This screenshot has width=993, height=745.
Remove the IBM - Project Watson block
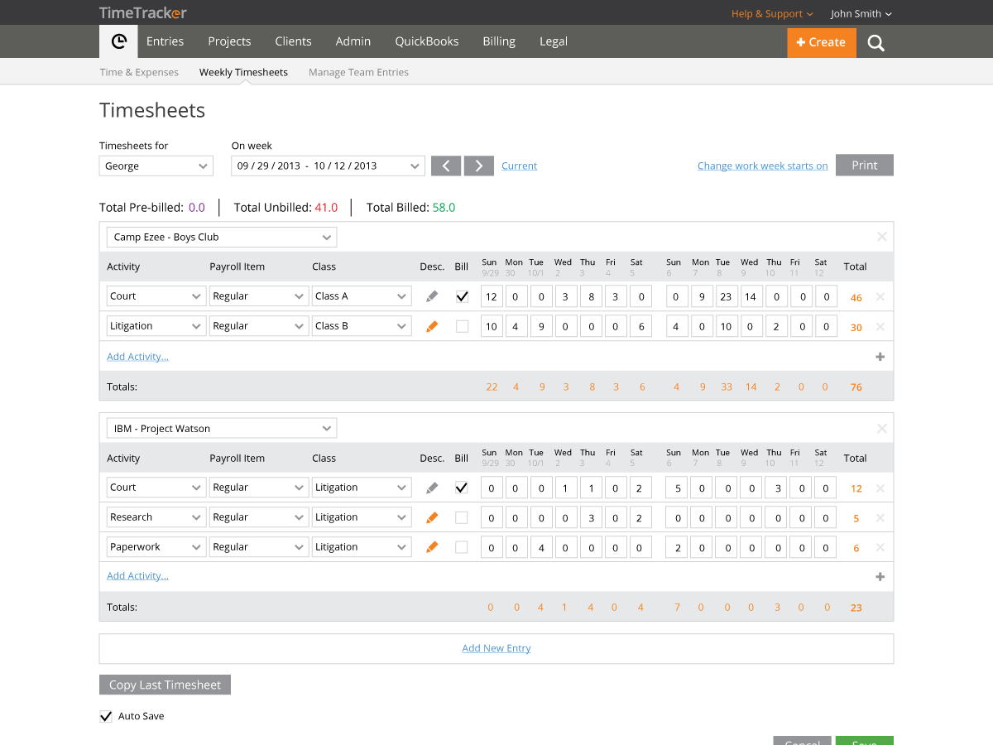pyautogui.click(x=881, y=428)
